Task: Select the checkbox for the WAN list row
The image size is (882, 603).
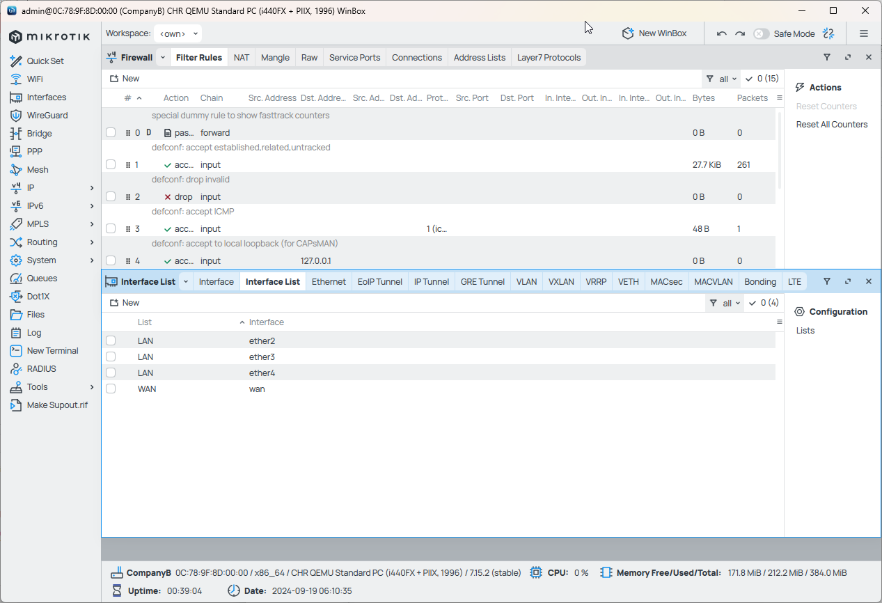Action: coord(111,389)
